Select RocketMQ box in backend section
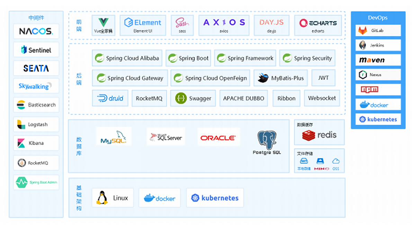The image size is (412, 228). [149, 98]
